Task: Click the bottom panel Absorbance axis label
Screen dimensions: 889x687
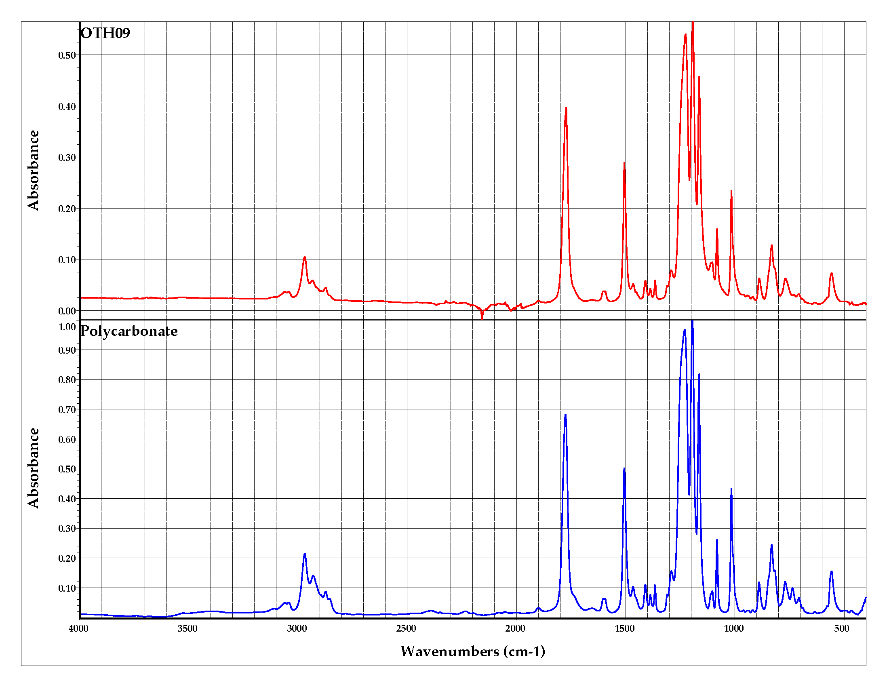Action: [33, 468]
